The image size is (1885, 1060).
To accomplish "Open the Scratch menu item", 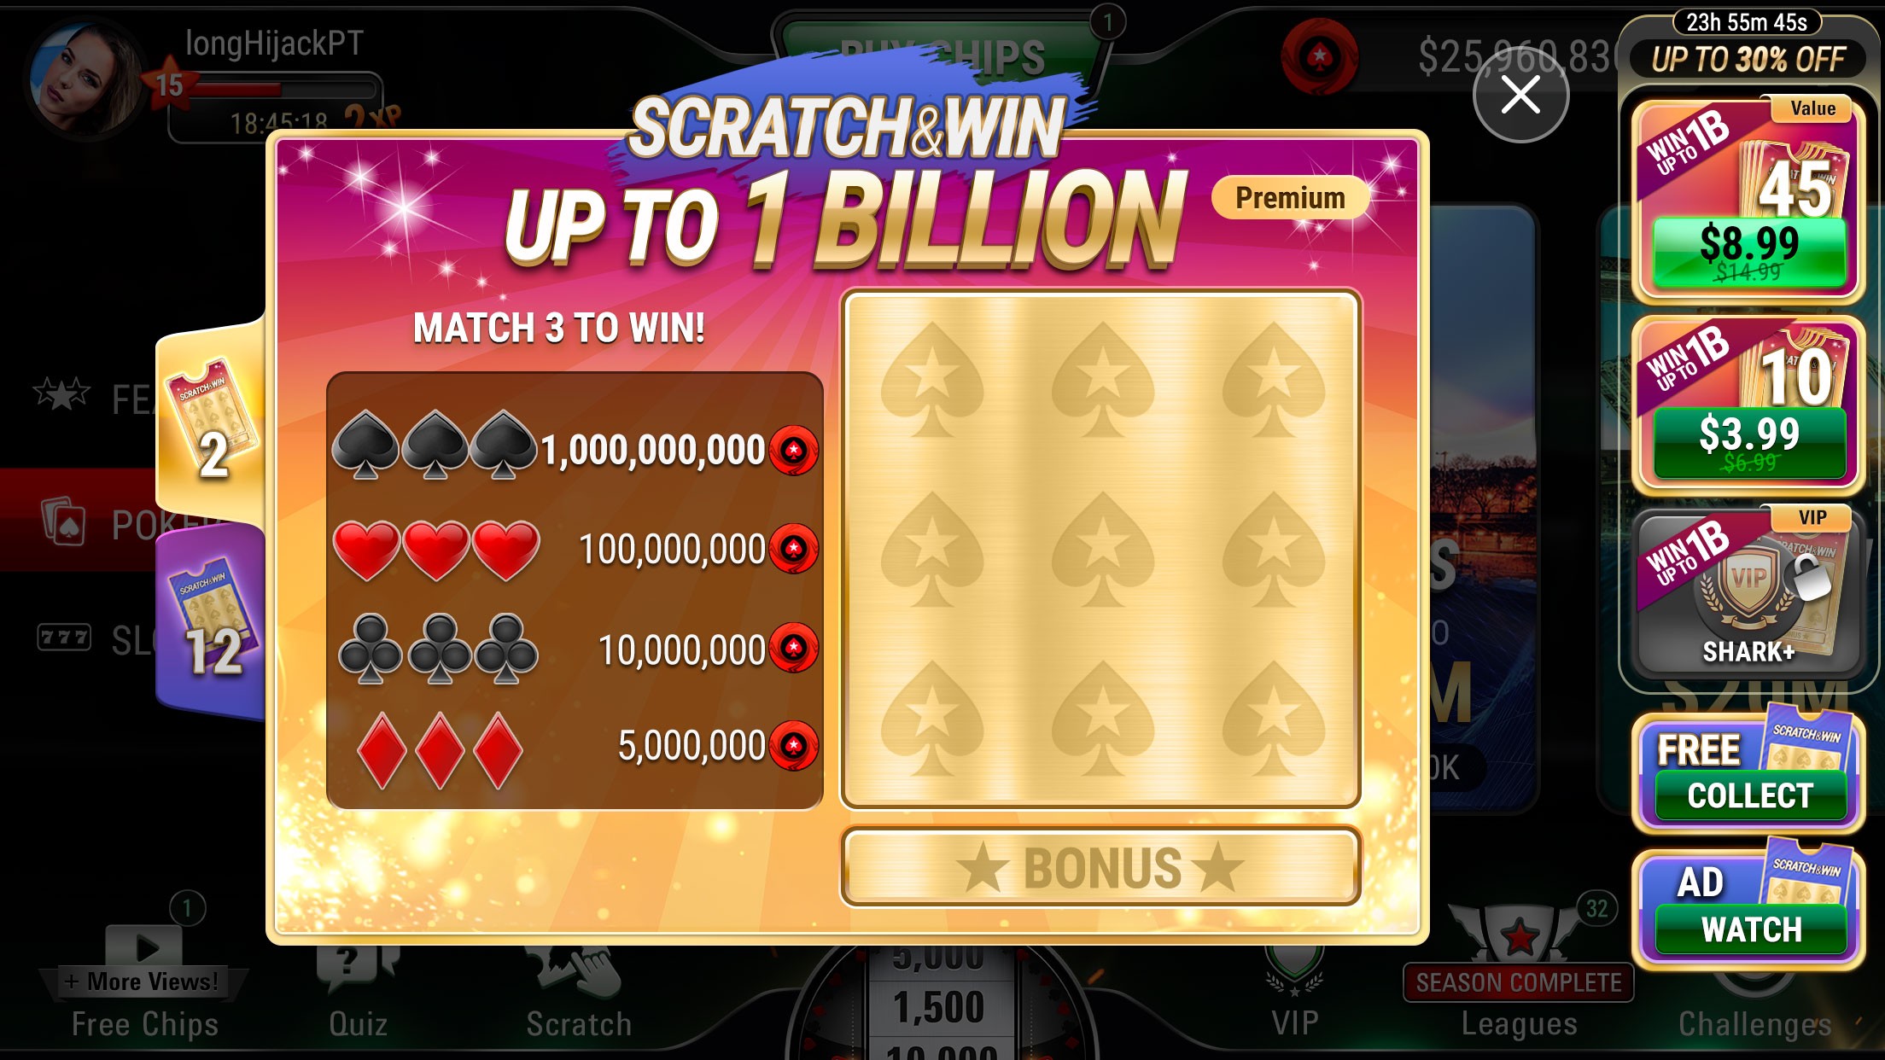I will click(x=579, y=994).
